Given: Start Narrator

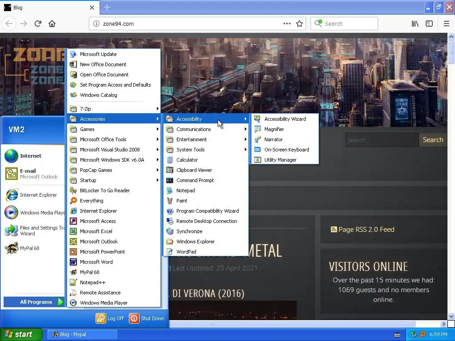Looking at the screenshot, I should [285, 139].
